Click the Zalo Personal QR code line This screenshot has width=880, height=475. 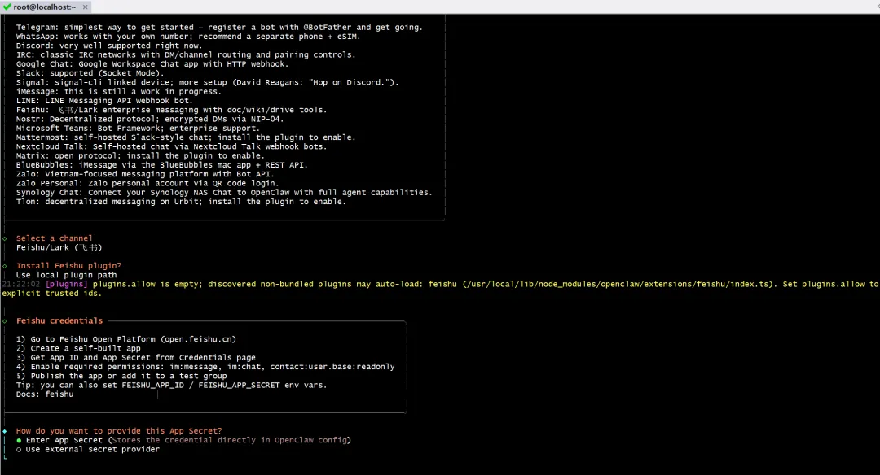click(x=147, y=183)
